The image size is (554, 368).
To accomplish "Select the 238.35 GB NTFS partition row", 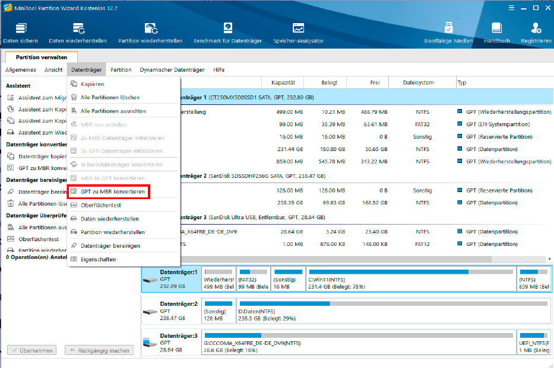I will tap(367, 203).
